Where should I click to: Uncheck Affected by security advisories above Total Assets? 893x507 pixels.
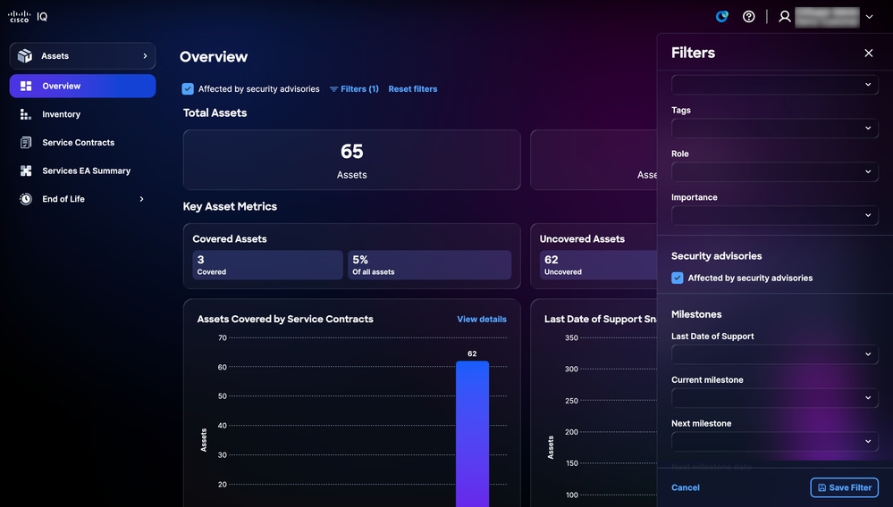click(x=188, y=88)
